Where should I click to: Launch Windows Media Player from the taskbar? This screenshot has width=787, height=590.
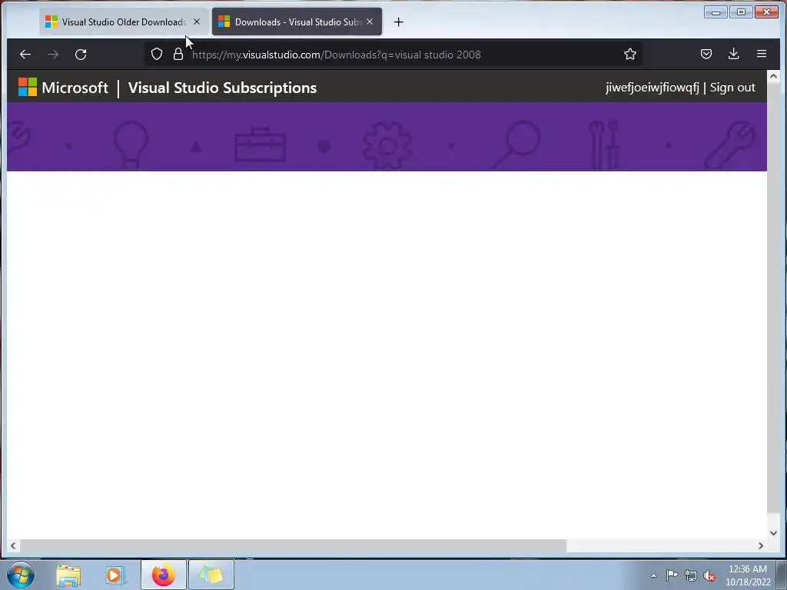click(115, 575)
